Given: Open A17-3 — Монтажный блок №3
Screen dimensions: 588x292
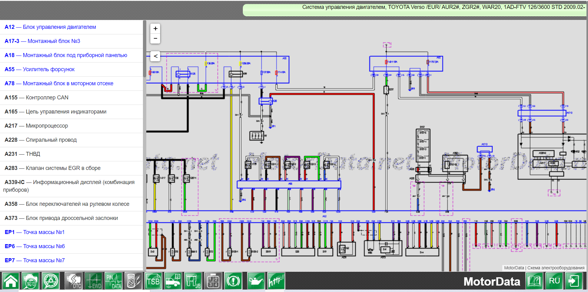Looking at the screenshot, I should [71, 41].
